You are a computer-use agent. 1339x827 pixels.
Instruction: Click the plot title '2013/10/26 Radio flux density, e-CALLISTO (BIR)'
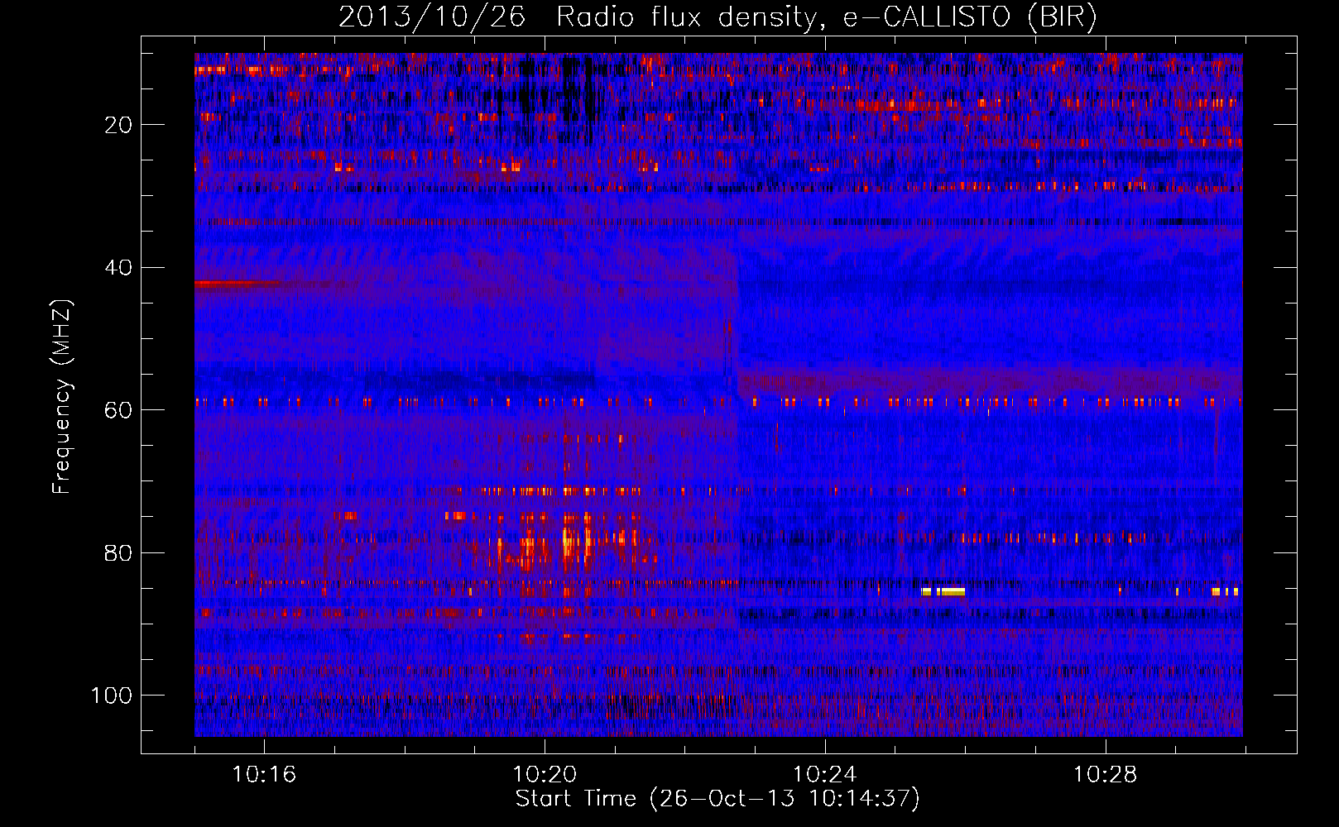717,17
